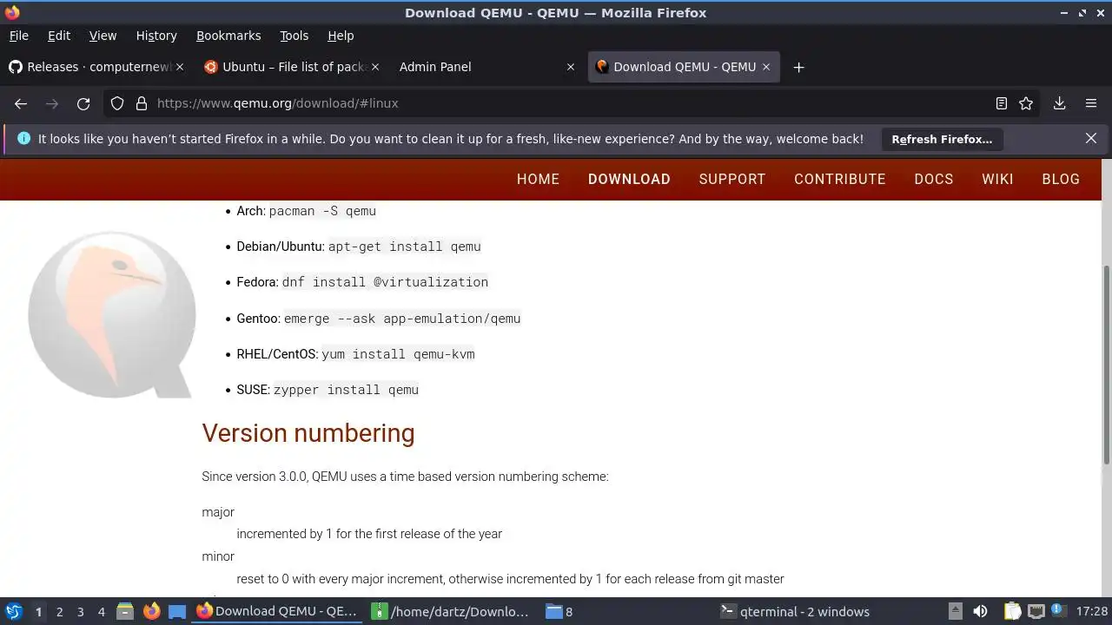Select the Download QEMU tab
The image size is (1112, 625).
pyautogui.click(x=685, y=67)
